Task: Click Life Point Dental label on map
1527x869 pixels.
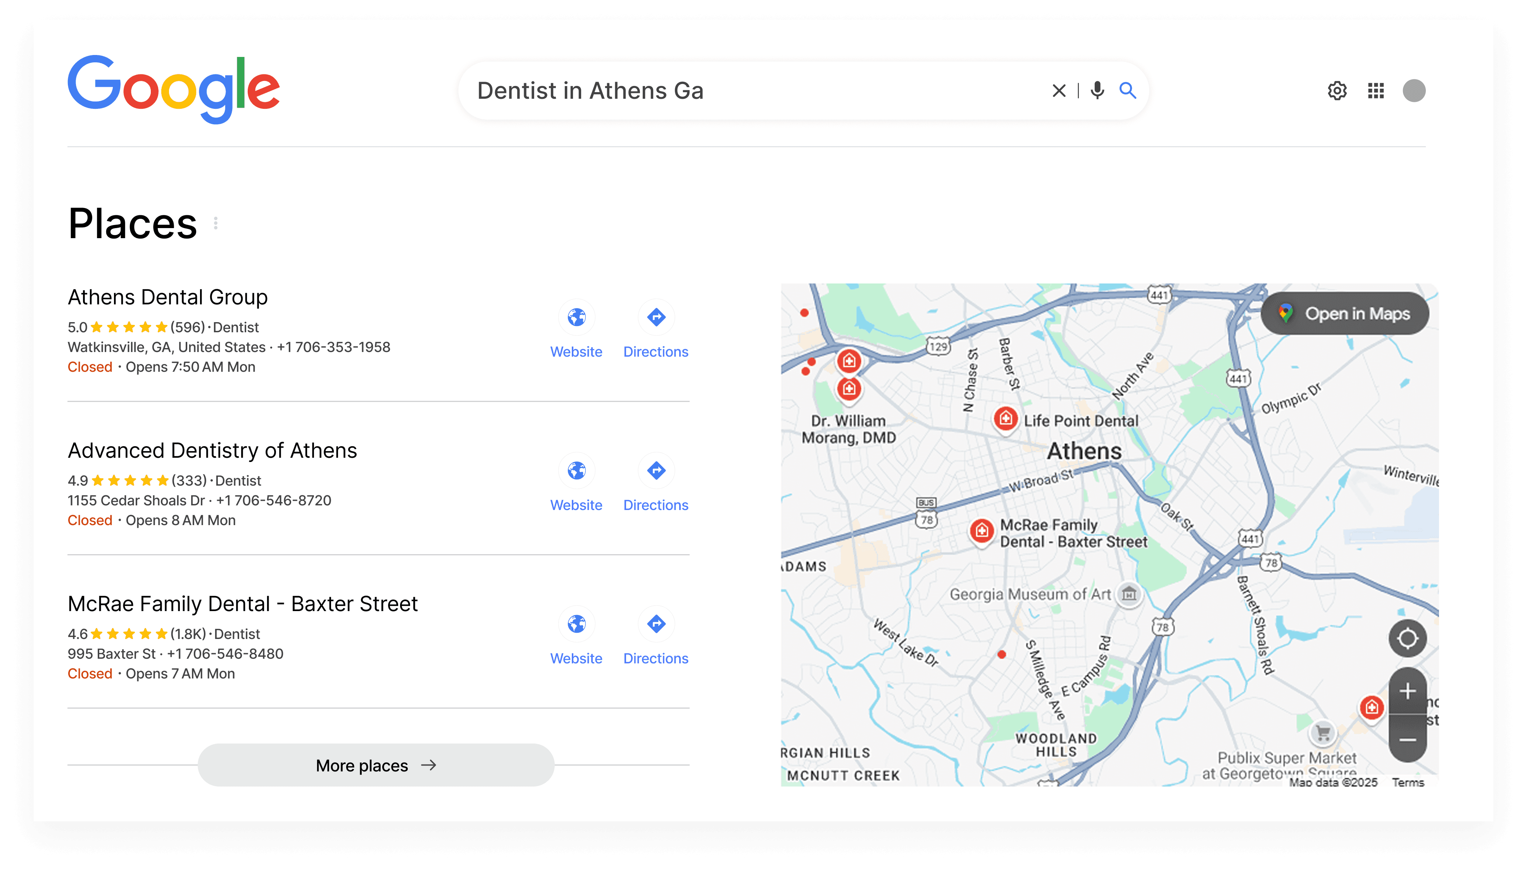Action: click(x=1081, y=421)
